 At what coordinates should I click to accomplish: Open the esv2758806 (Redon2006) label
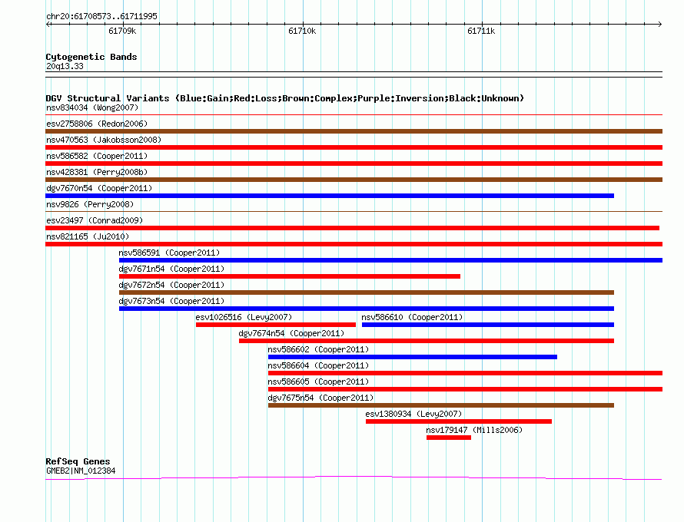pyautogui.click(x=97, y=124)
